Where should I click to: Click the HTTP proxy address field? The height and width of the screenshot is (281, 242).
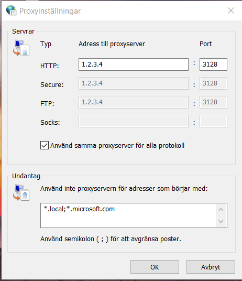(x=134, y=64)
